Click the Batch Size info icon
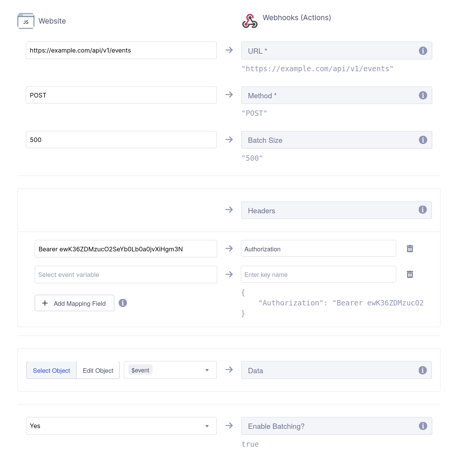 (x=423, y=140)
